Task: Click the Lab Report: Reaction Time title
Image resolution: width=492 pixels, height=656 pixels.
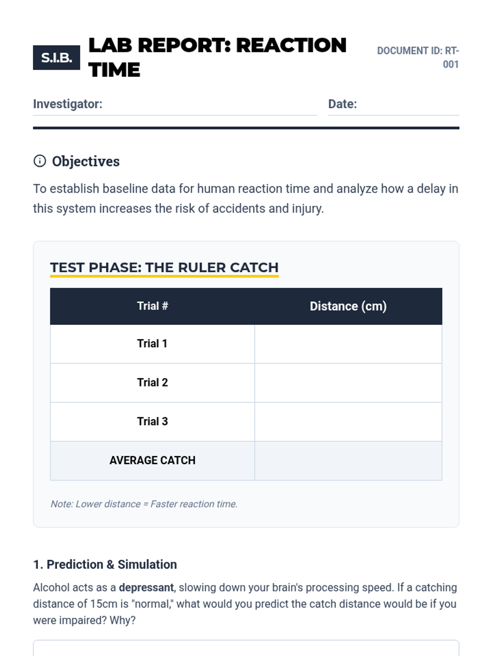Action: [x=217, y=57]
